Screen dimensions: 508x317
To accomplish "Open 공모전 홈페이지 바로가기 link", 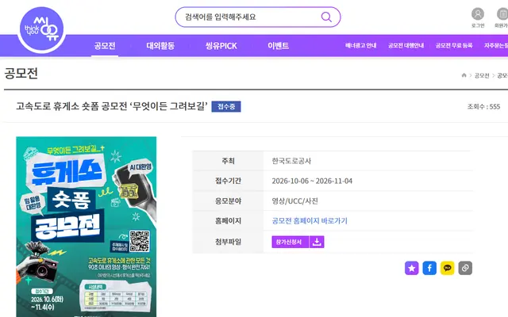I will tap(310, 221).
